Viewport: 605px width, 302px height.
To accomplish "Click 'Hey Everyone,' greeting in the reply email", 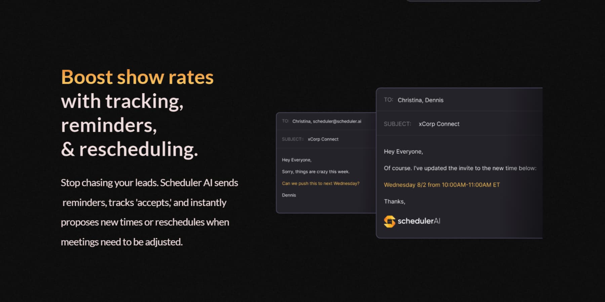I will [x=403, y=152].
